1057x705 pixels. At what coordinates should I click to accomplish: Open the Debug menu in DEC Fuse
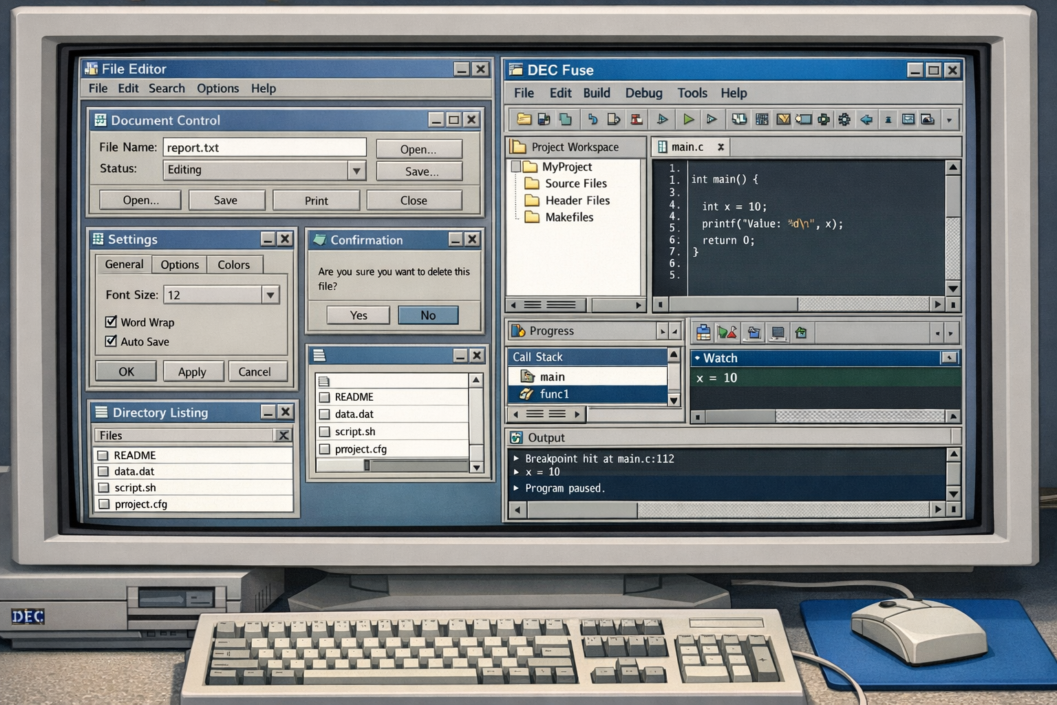(643, 93)
